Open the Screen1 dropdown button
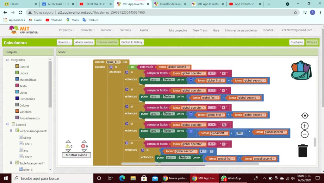 [65, 42]
